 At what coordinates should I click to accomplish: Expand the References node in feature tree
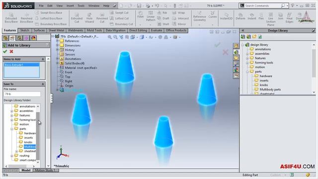point(58,41)
